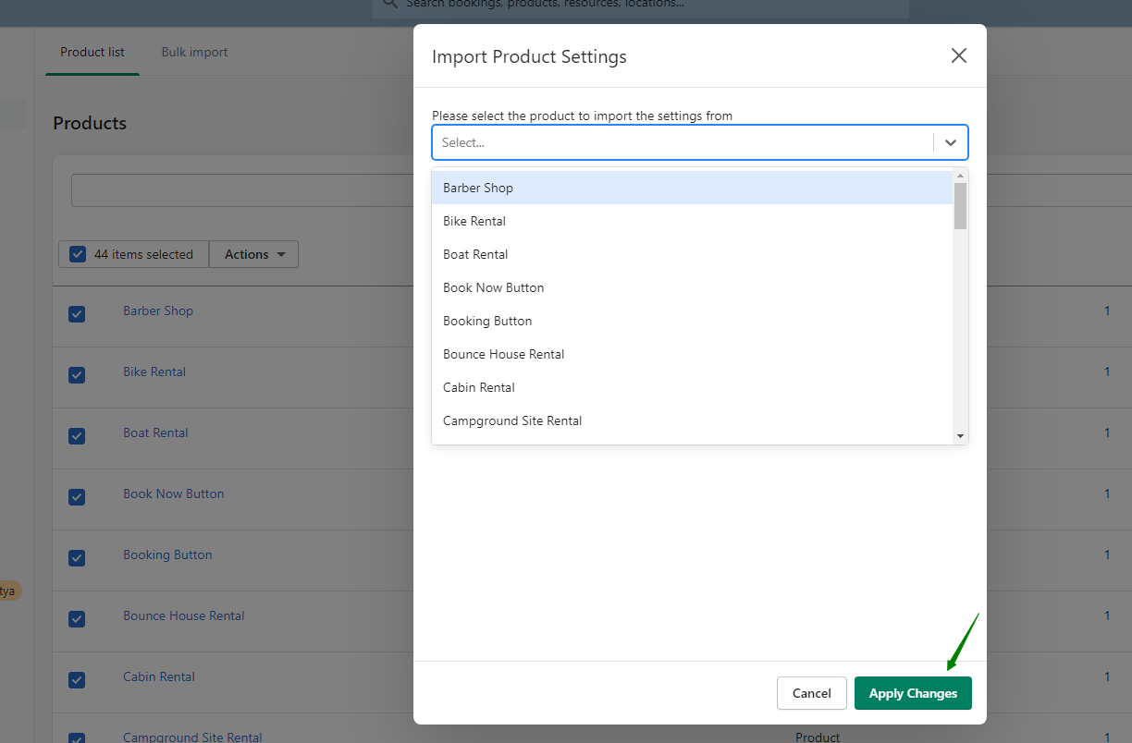
Task: Click the products filter search field
Action: 242,190
